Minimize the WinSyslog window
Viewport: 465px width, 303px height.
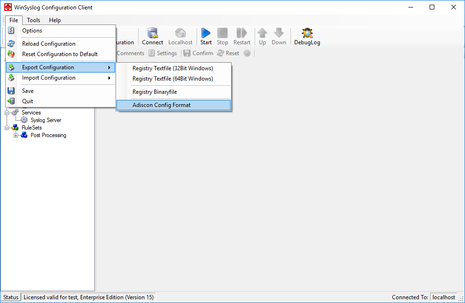[x=411, y=7]
